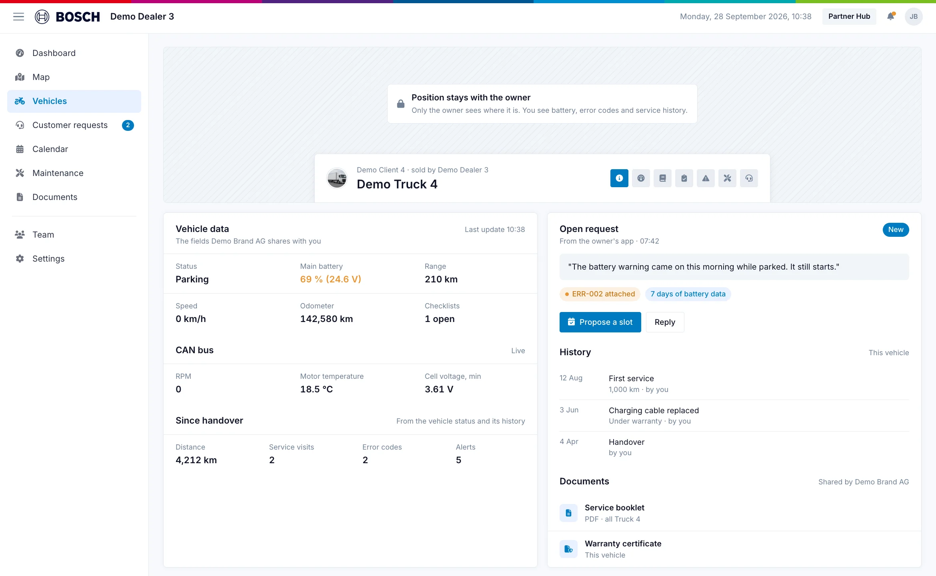Open the logbook tab icon
This screenshot has width=936, height=576.
click(x=662, y=178)
